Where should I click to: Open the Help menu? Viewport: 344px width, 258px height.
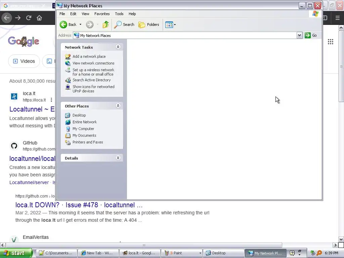pyautogui.click(x=132, y=14)
